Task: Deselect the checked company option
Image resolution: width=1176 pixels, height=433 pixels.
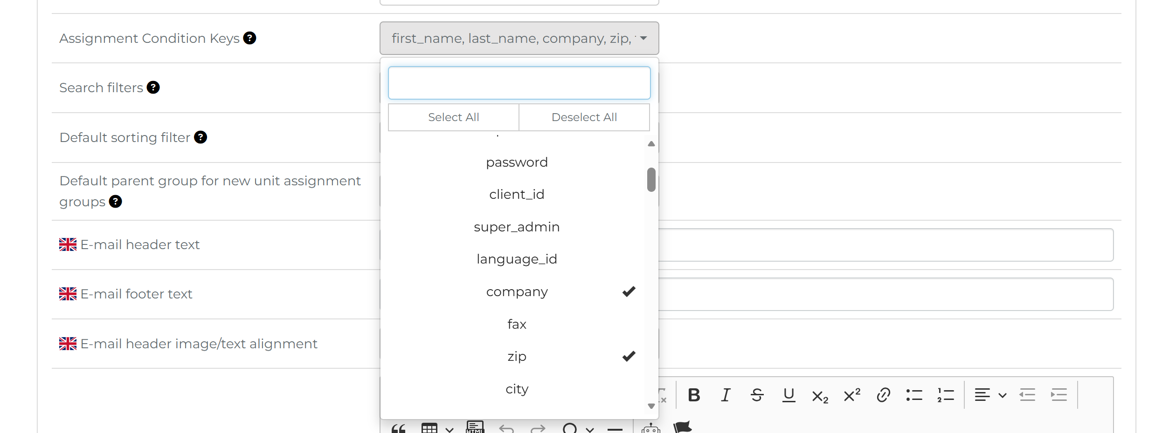Action: [x=517, y=292]
